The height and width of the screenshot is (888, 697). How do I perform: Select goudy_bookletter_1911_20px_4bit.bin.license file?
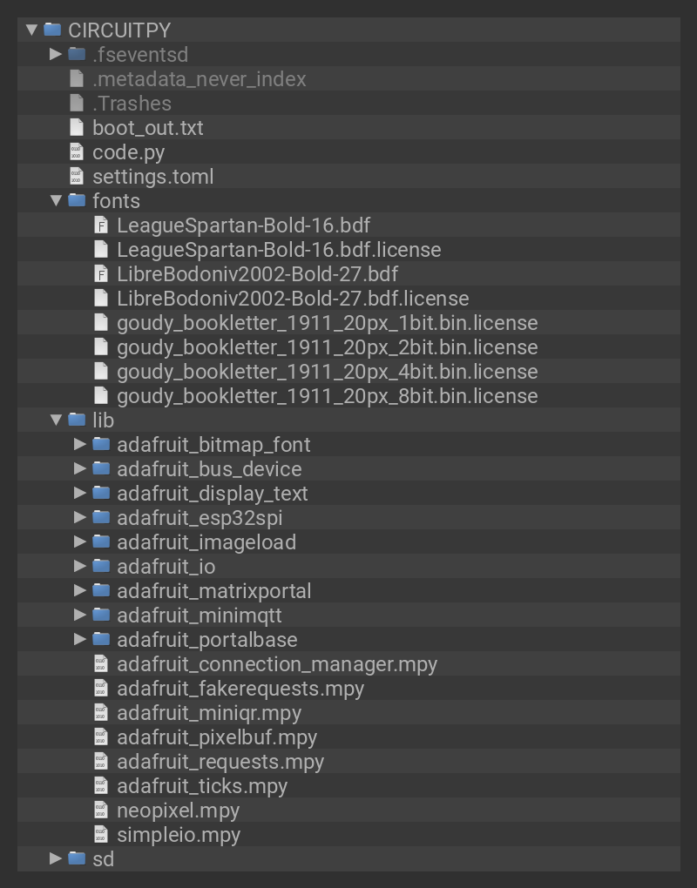coord(327,372)
